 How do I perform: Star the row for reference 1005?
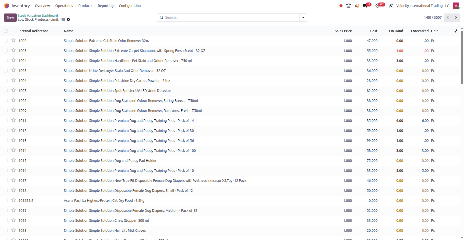(13, 70)
